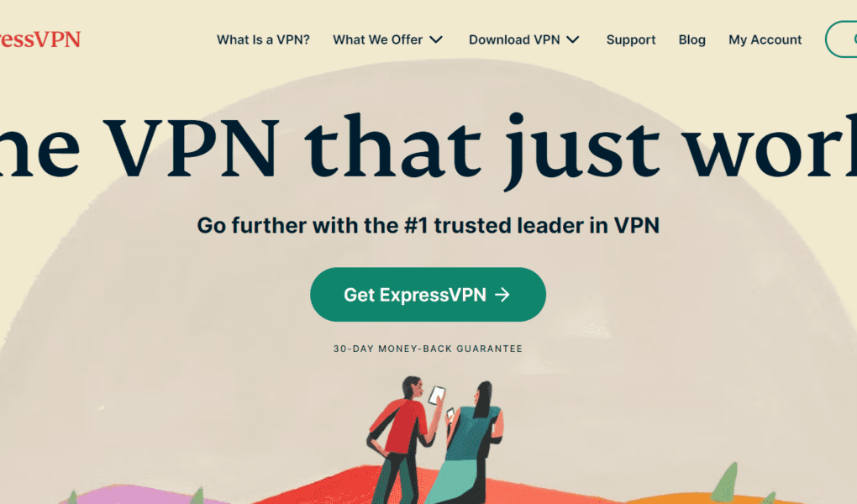
Task: Click the green shrub on the orange hill
Action: (x=725, y=482)
